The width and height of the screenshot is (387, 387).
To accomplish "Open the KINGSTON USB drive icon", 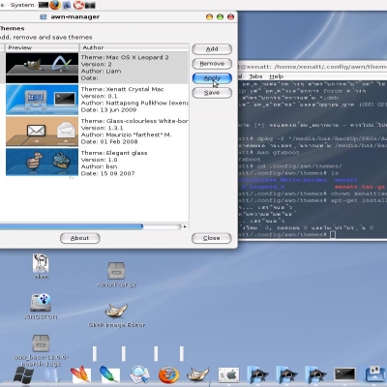I will pyautogui.click(x=41, y=307).
